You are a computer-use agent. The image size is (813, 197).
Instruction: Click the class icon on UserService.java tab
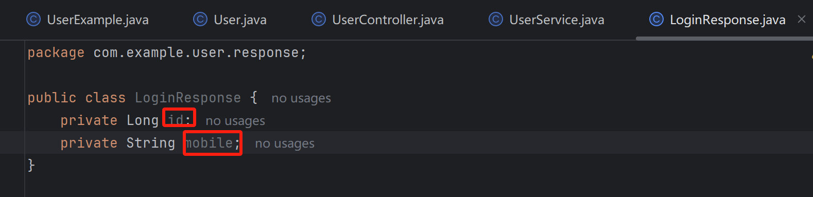(496, 20)
